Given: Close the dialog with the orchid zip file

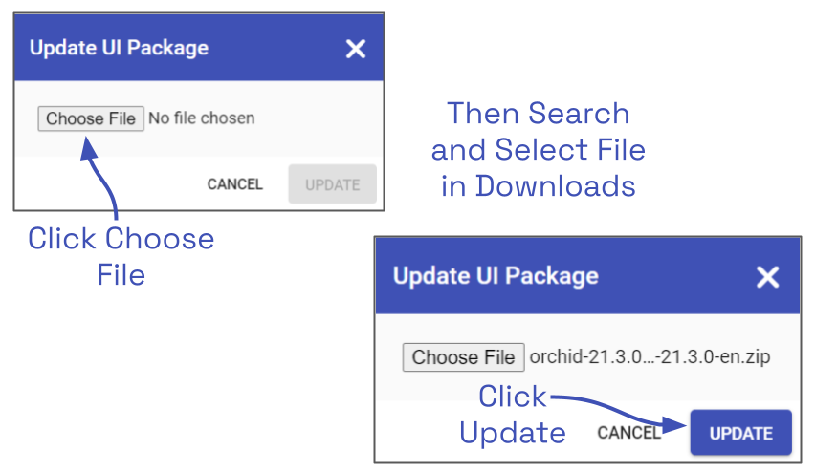Looking at the screenshot, I should coord(767,277).
